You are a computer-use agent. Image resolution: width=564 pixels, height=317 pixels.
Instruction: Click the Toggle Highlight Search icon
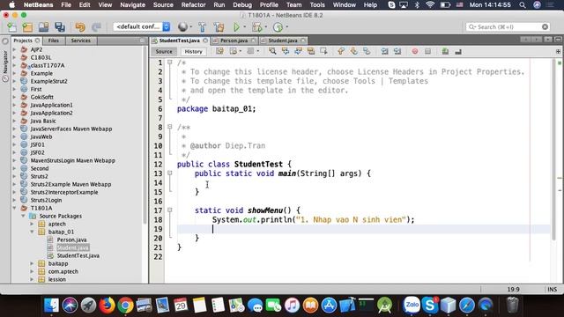click(311, 51)
